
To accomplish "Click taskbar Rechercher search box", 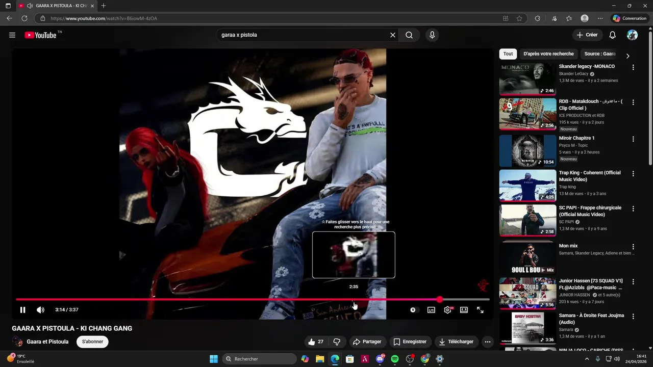I will click(x=260, y=359).
